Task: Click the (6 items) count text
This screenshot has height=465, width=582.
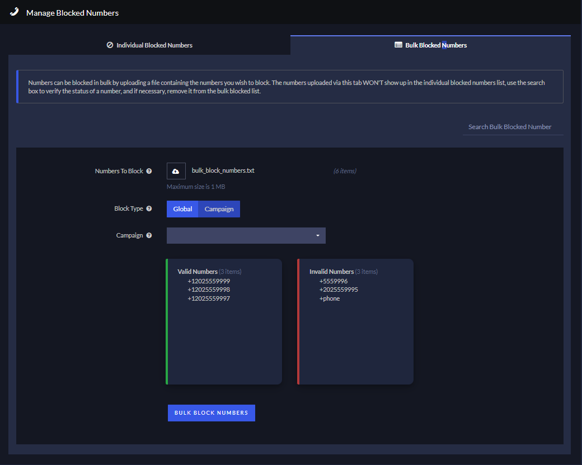Action: (x=345, y=171)
